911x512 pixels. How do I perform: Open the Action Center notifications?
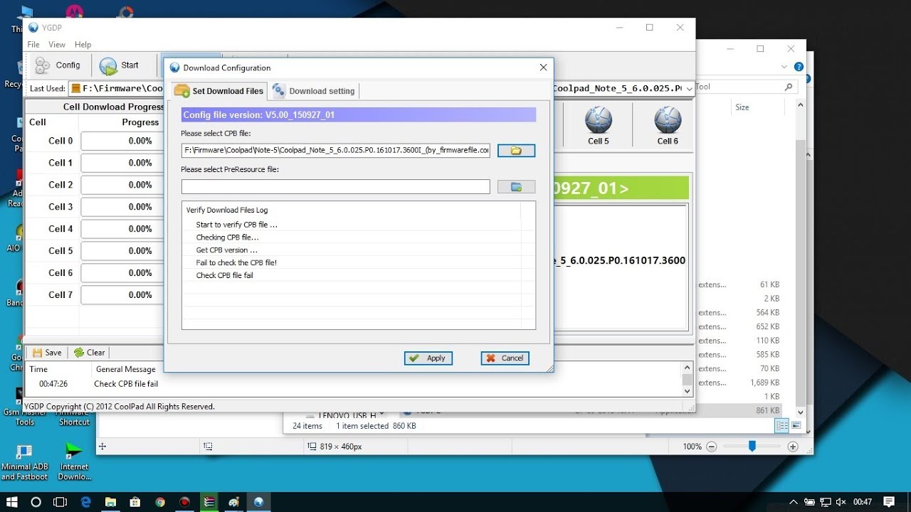coord(889,502)
